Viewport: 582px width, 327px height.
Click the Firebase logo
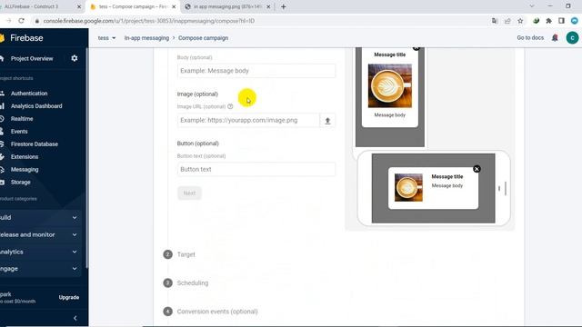click(22, 38)
